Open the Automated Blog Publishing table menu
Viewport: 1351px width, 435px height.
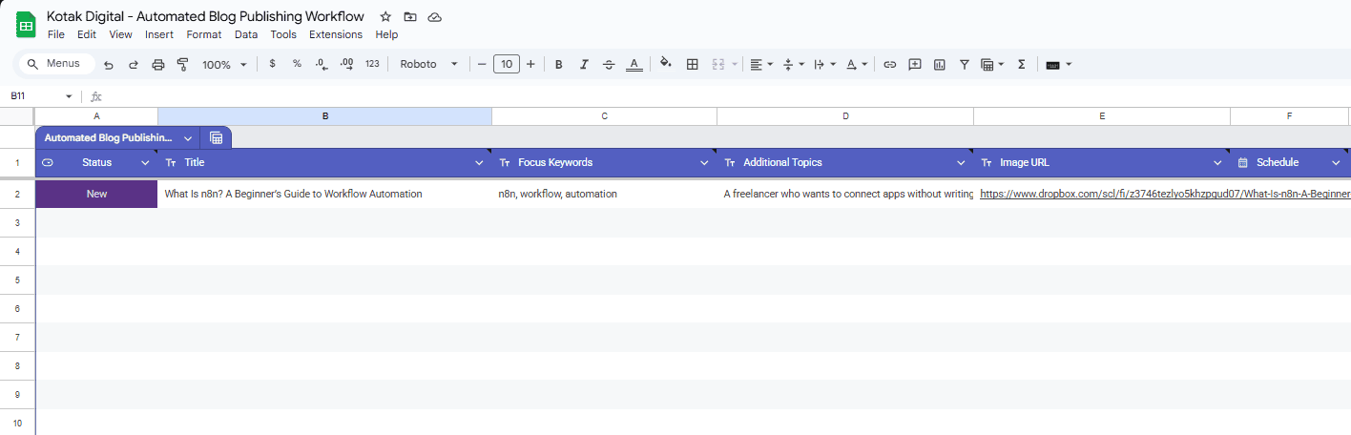[x=188, y=137]
